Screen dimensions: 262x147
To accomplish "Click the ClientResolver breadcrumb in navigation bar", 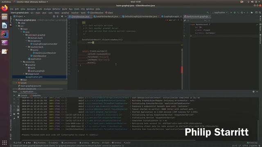I will (x=95, y=13).
